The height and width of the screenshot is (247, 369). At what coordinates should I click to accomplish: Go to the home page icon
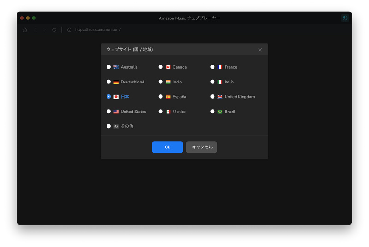[x=25, y=30]
